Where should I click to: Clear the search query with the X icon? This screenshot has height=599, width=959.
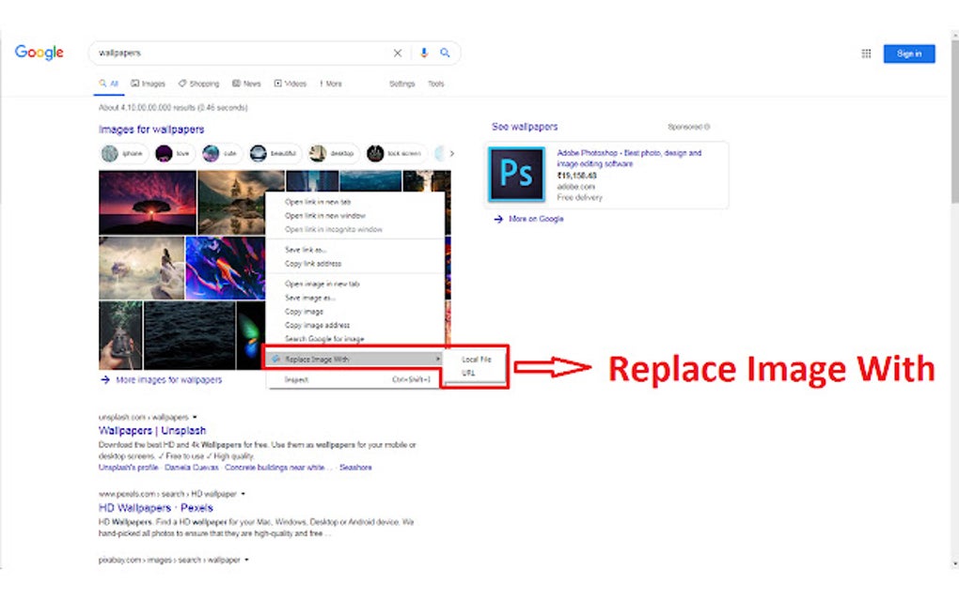(398, 53)
